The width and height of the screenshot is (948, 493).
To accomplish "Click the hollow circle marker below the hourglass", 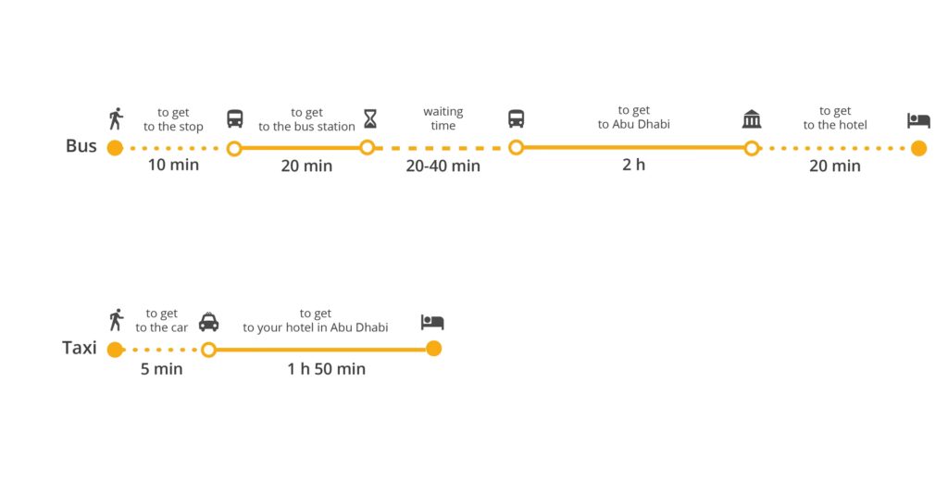I will (367, 147).
